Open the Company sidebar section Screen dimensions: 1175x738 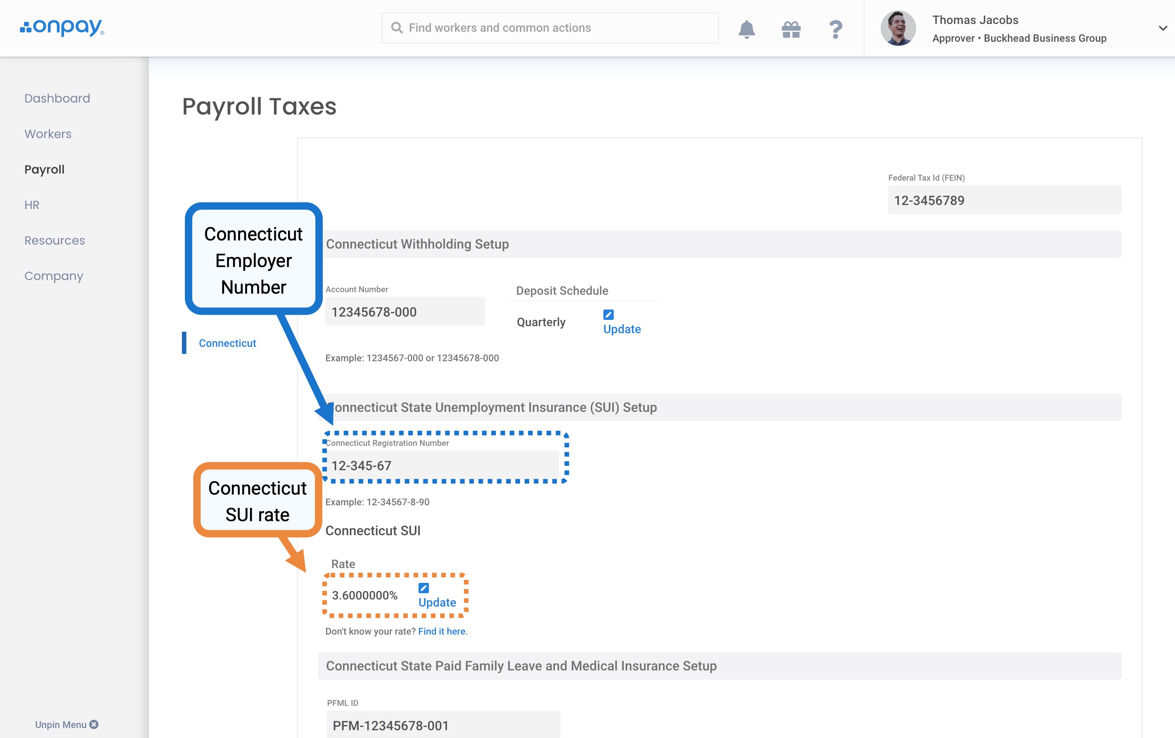click(x=54, y=276)
